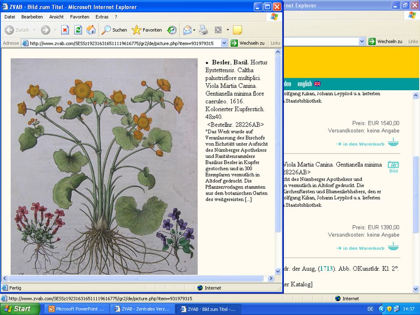Open the Ansicht menu
The width and height of the screenshot is (420, 315).
pyautogui.click(x=56, y=17)
